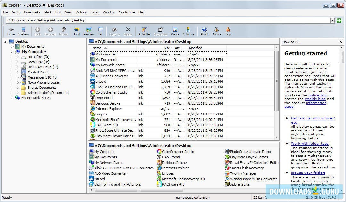Viewport: 346px width, 202px height.
Task: Toggle the Preview pane icon
Action: pos(89,31)
